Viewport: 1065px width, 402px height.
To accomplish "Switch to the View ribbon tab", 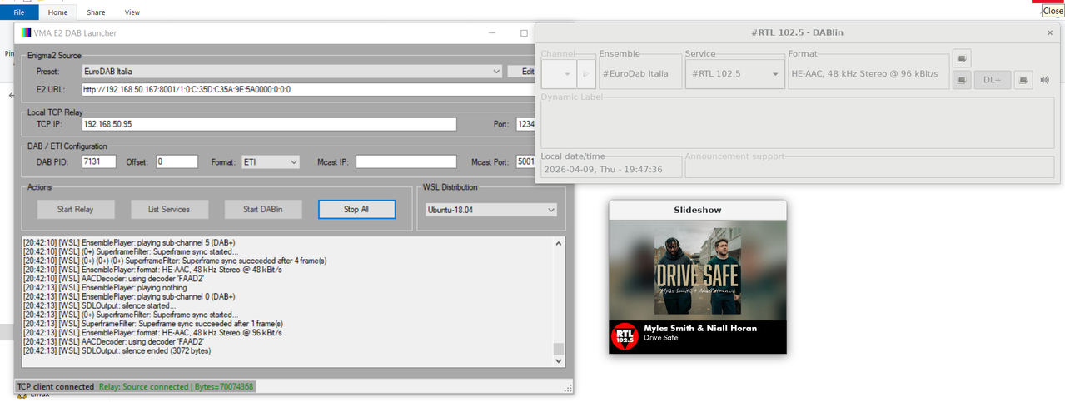I will coord(132,12).
